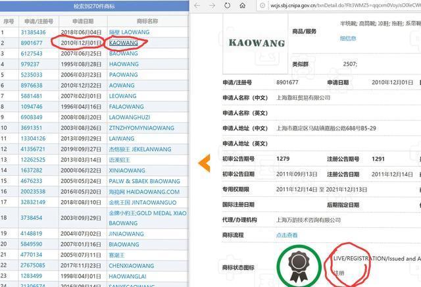Open registration number 979237
Image resolution: width=421 pixels, height=287 pixels.
click(30, 65)
